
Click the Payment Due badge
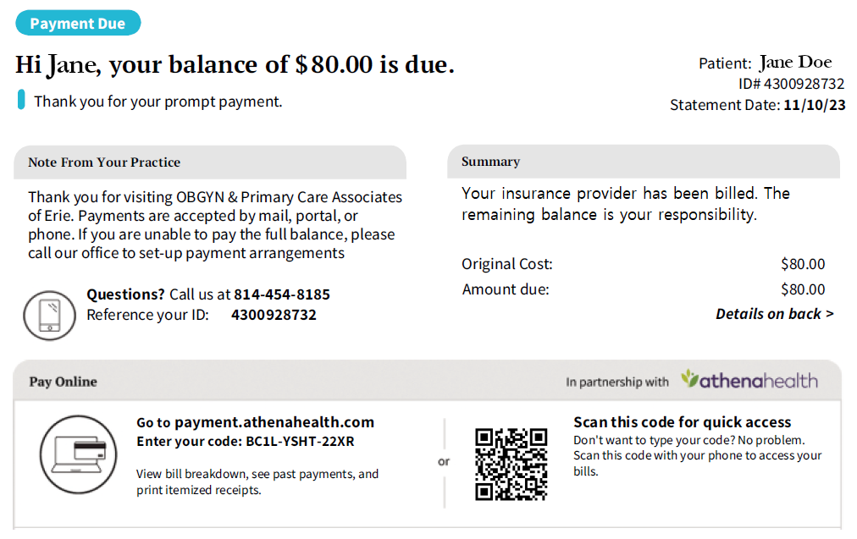[78, 24]
